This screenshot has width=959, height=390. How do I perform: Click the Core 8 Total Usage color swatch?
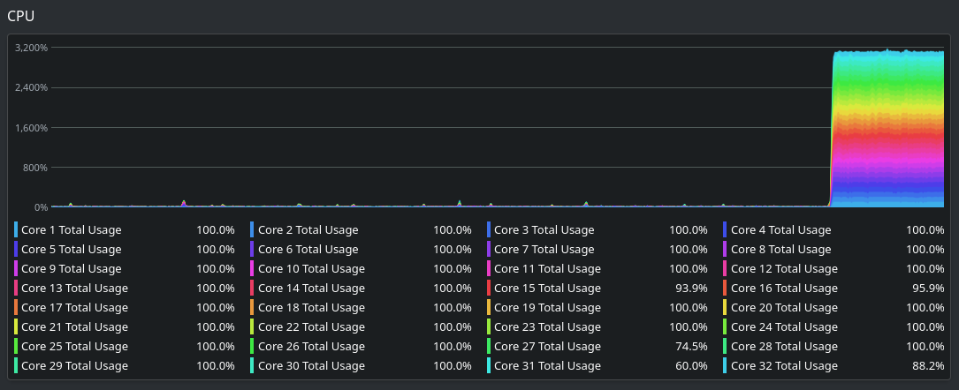click(726, 250)
